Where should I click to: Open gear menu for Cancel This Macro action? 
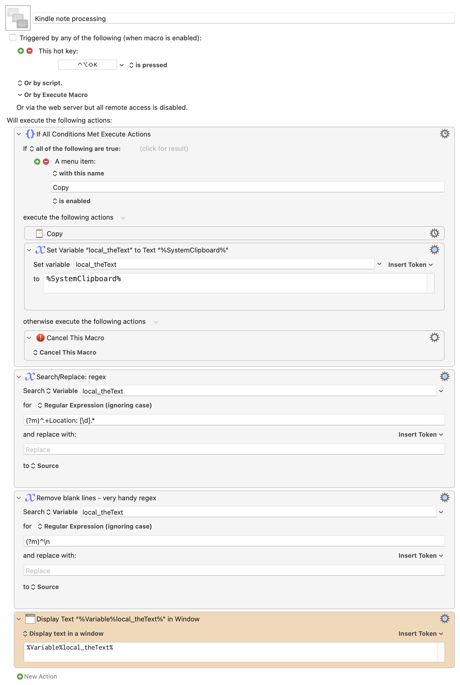click(434, 338)
